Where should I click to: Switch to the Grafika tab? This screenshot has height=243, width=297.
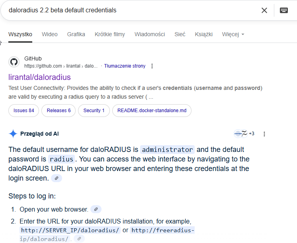76,35
